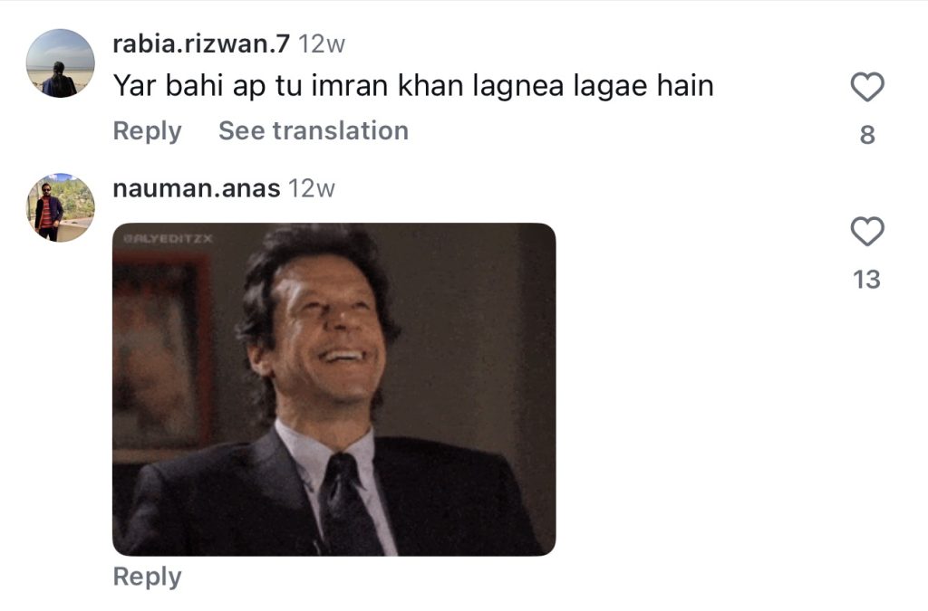Click the 12w timestamp beside nauman.anas

(312, 188)
